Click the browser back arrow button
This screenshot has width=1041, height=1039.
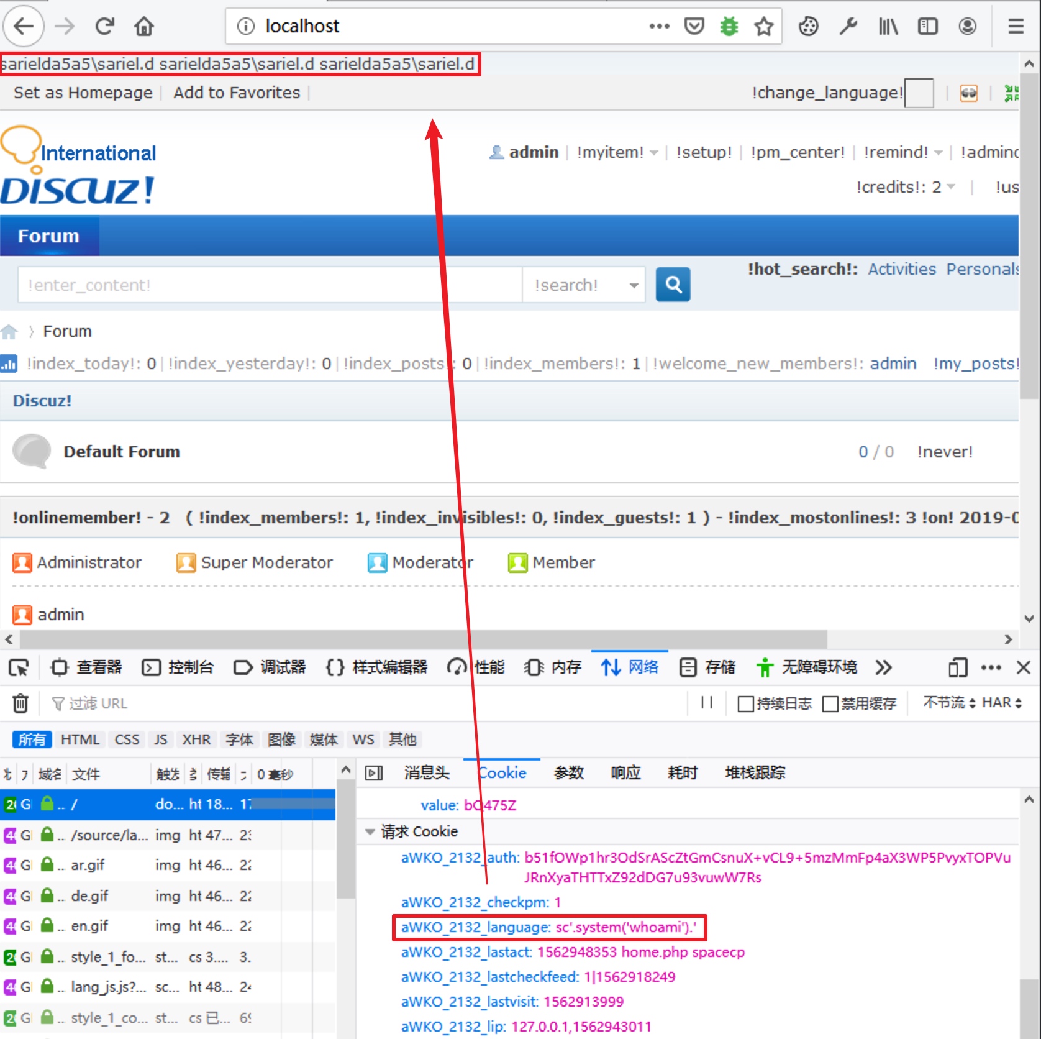tap(24, 26)
